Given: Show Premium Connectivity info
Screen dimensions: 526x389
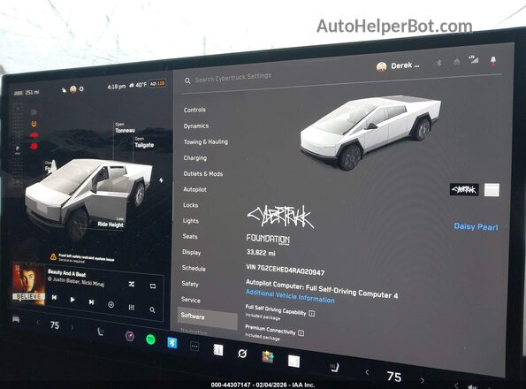Looking at the screenshot, I should coord(301,333).
